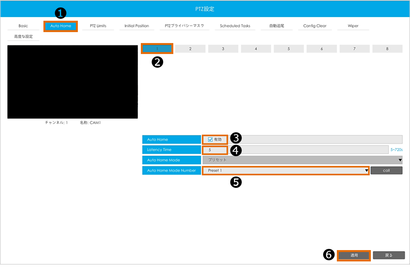
Task: Select channel 2 button
Action: click(x=190, y=49)
